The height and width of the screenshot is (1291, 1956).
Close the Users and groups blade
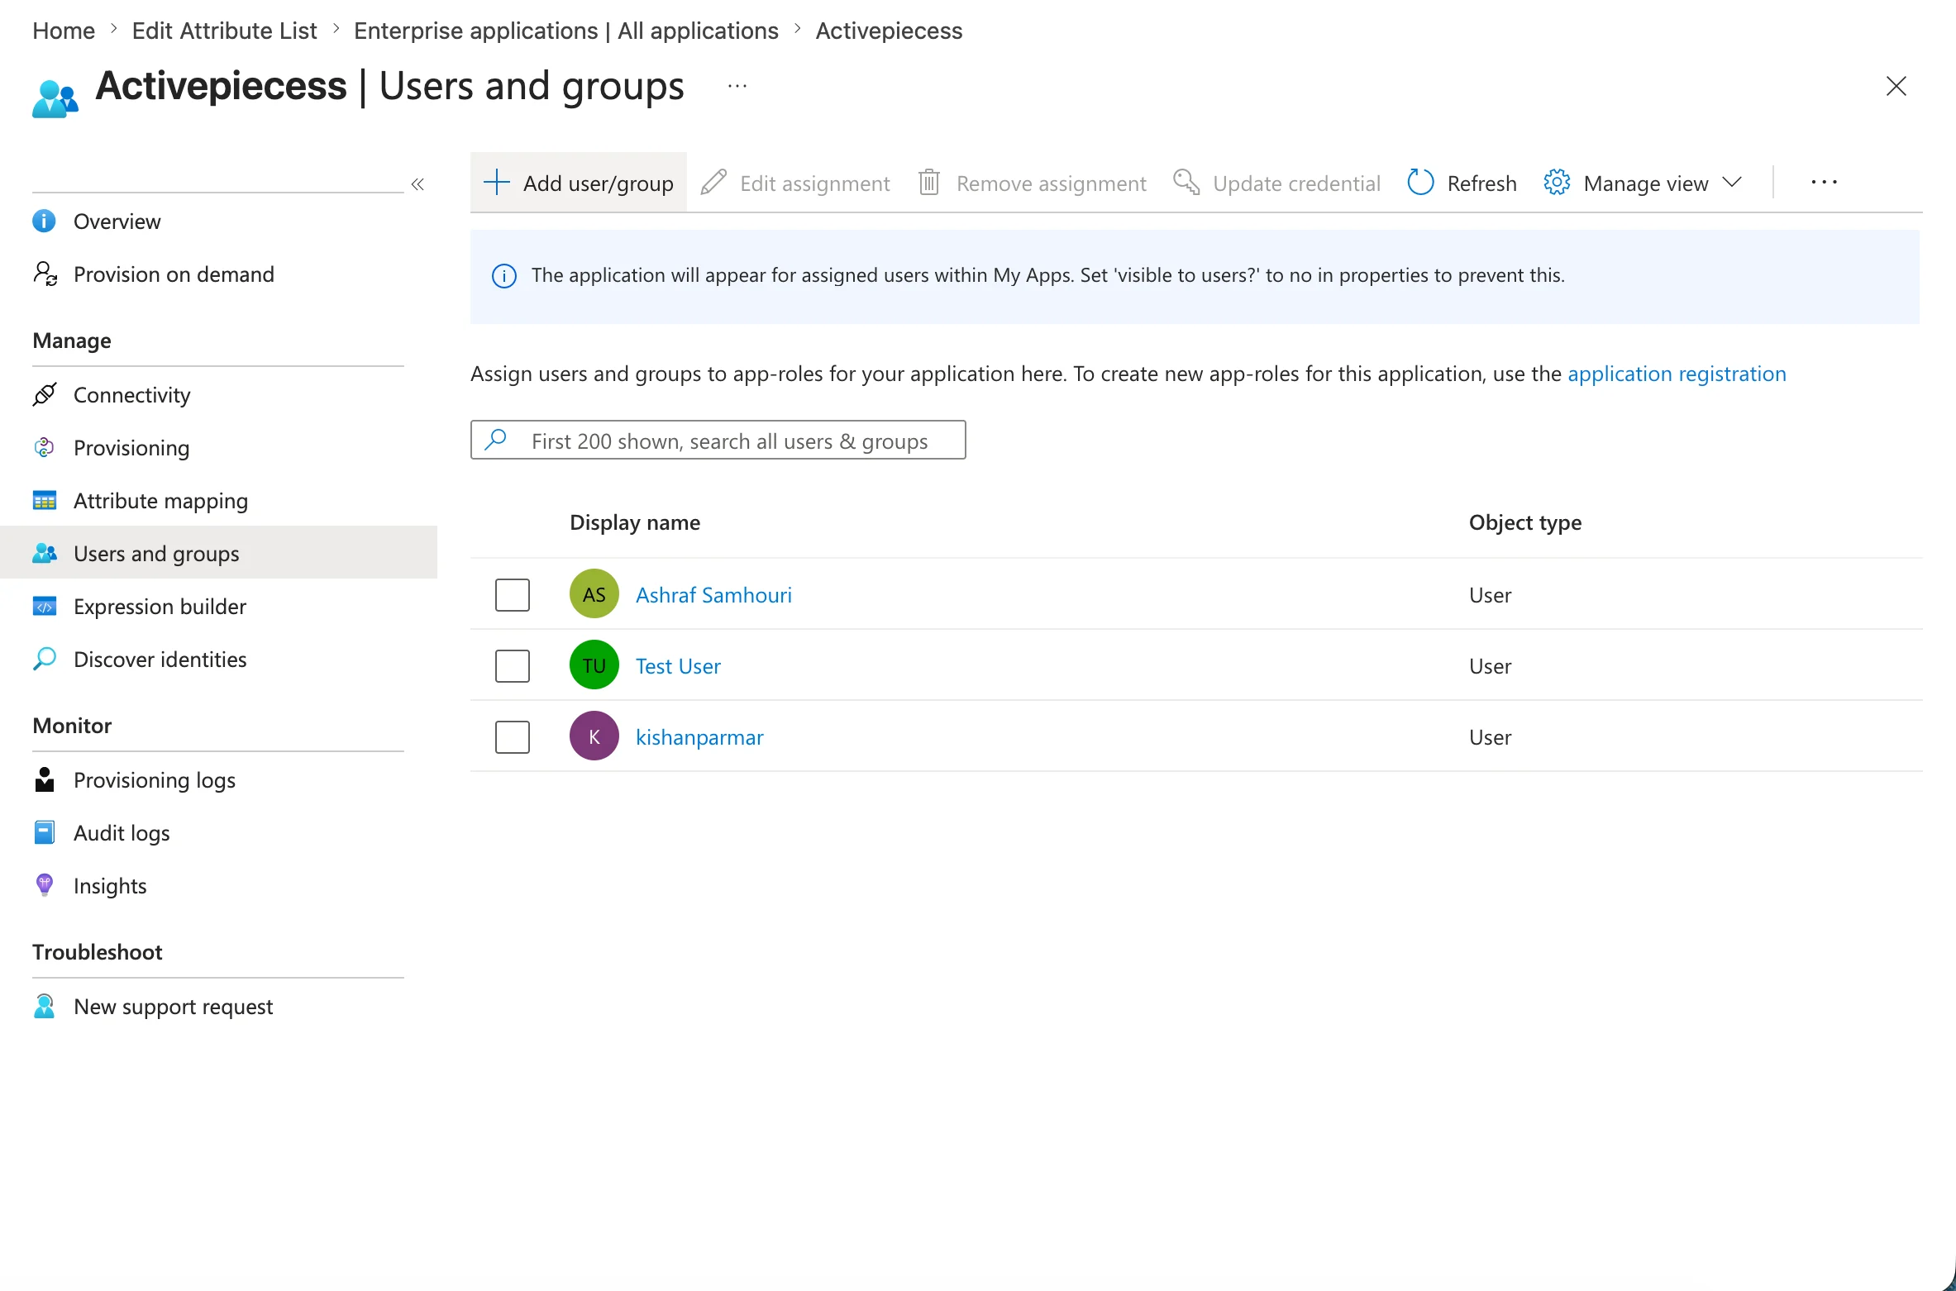point(1896,86)
